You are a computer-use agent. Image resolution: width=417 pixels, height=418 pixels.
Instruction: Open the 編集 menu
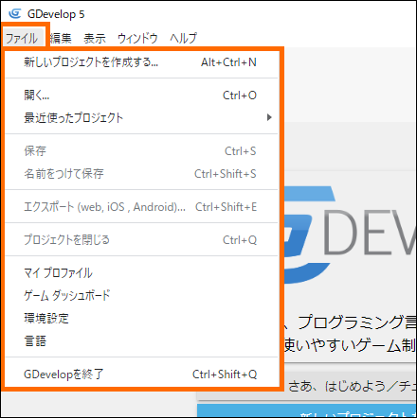pos(61,38)
